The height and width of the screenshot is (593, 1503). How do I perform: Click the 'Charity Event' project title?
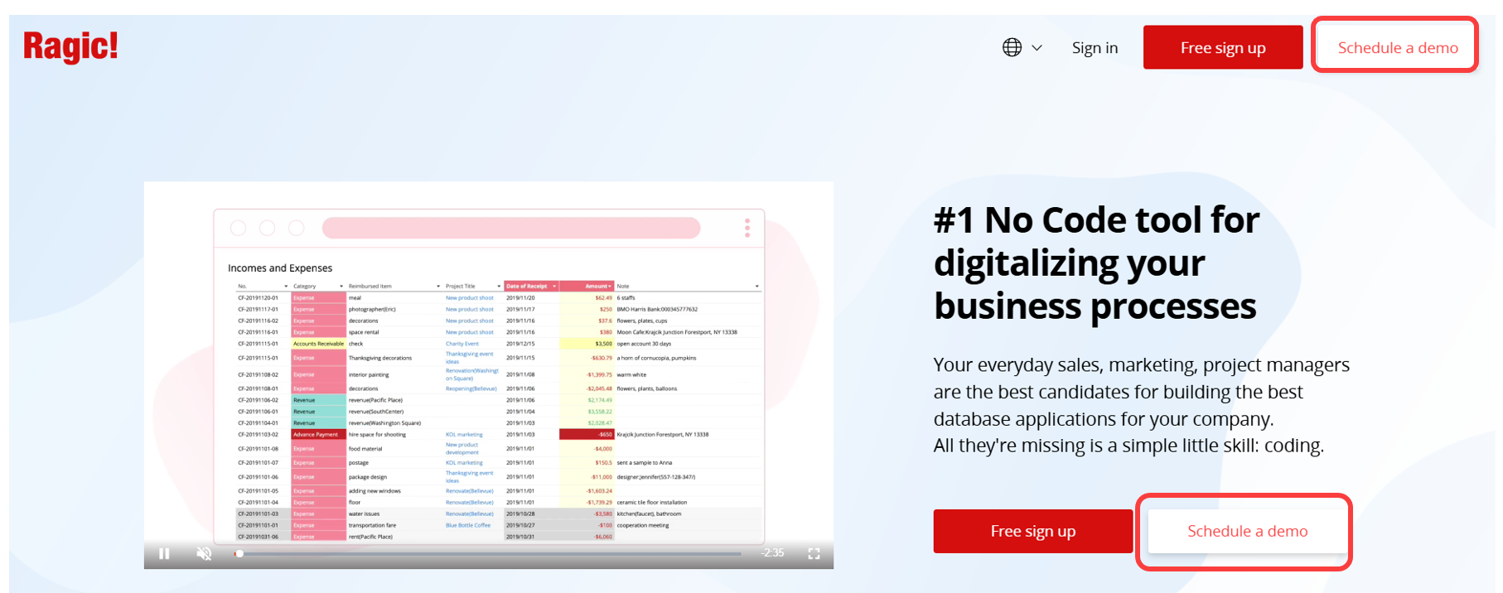click(x=462, y=344)
